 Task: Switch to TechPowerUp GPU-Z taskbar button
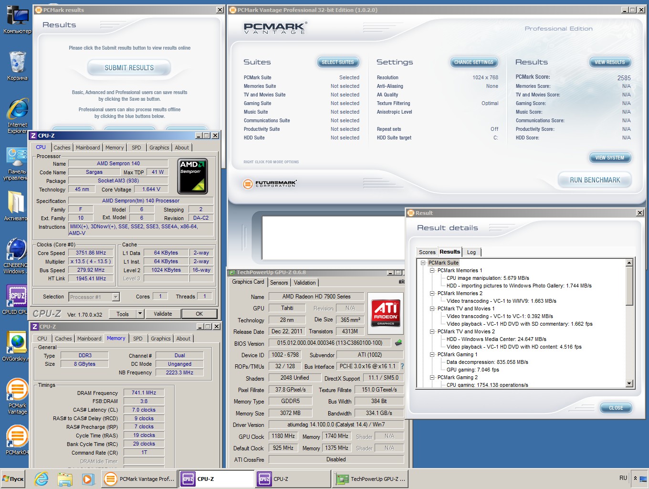pyautogui.click(x=370, y=479)
